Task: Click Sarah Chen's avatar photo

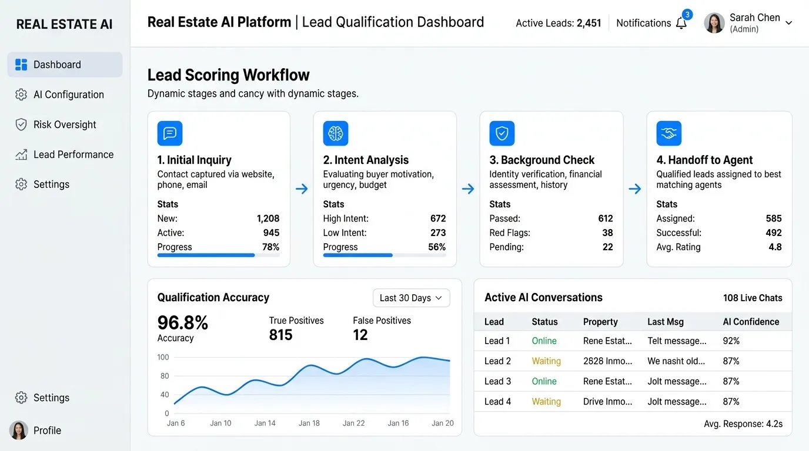Action: click(x=714, y=23)
